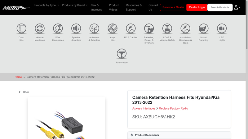Open Batteries, Power & Inverters icon
The height and width of the screenshot is (139, 248).
149,28
